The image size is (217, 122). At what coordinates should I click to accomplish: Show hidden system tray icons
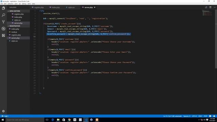(x=199, y=120)
